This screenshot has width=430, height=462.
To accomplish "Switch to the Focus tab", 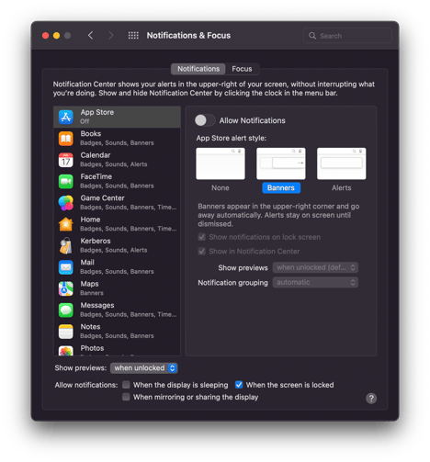I will click(242, 69).
